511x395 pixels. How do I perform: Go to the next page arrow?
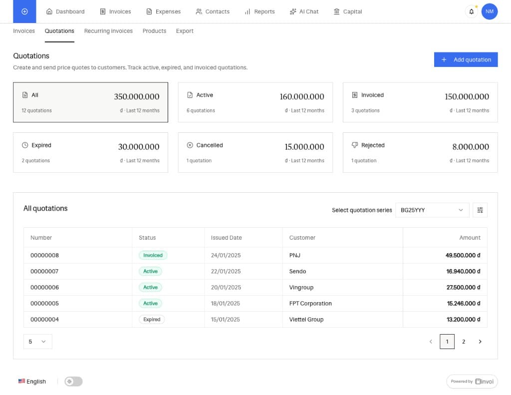pos(480,342)
